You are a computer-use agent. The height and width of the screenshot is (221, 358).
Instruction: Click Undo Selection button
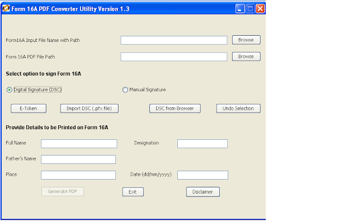[238, 109]
